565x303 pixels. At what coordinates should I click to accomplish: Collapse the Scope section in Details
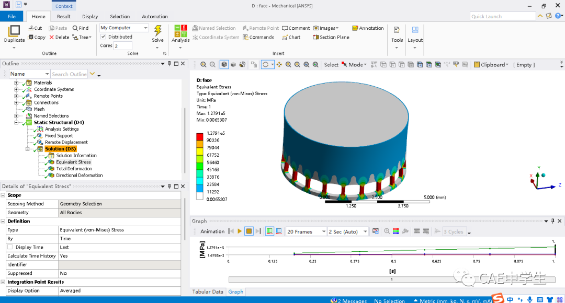pyautogui.click(x=3, y=195)
